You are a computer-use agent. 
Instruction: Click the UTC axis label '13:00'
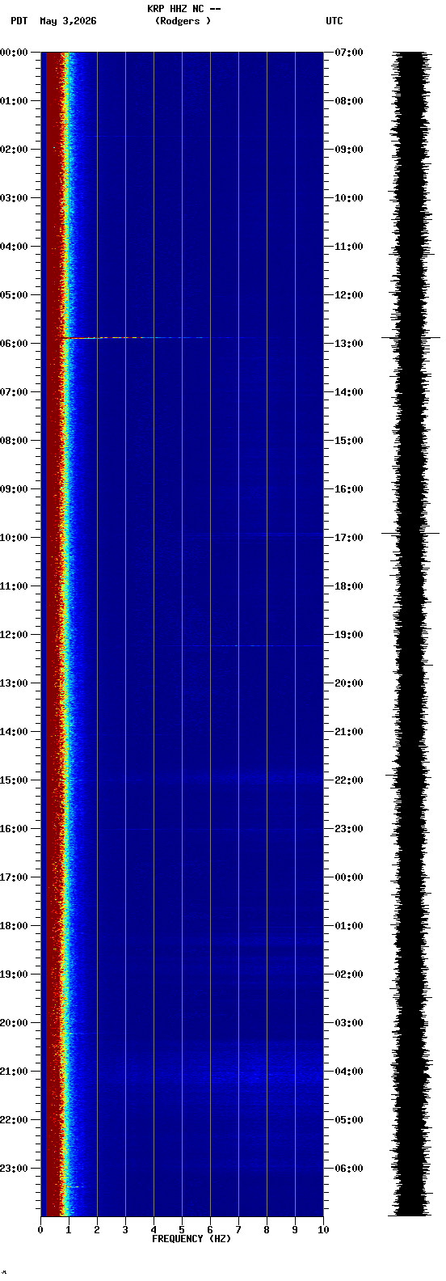point(348,344)
